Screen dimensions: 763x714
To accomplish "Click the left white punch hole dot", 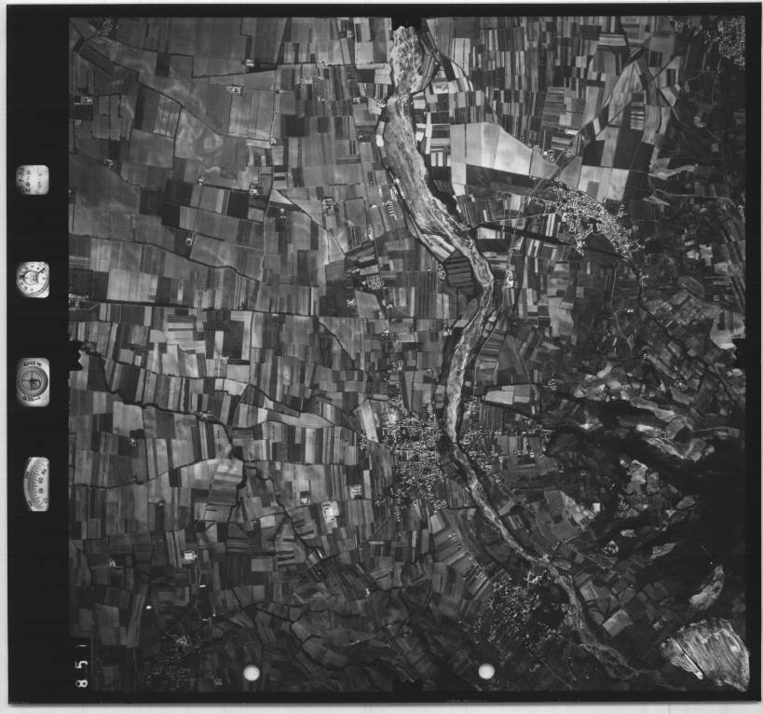I will pos(252,672).
